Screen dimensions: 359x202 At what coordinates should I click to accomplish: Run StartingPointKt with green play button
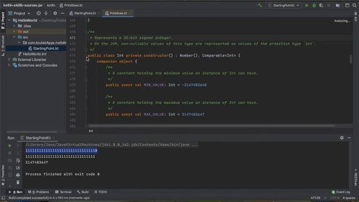point(307,5)
